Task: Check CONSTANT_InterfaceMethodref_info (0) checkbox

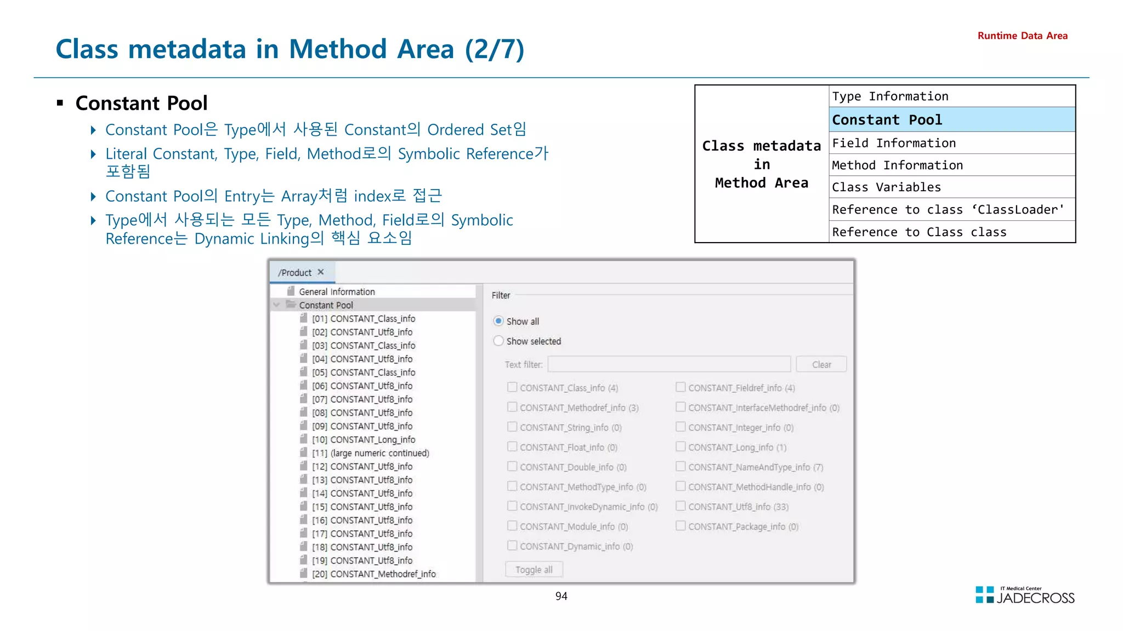Action: pyautogui.click(x=680, y=407)
